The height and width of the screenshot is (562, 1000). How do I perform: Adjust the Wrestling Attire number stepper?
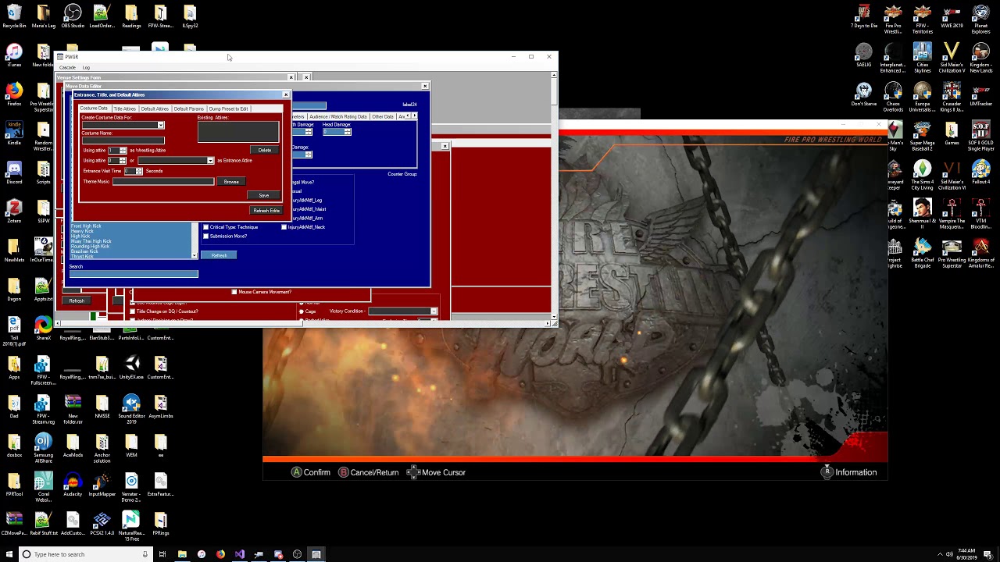coord(123,150)
